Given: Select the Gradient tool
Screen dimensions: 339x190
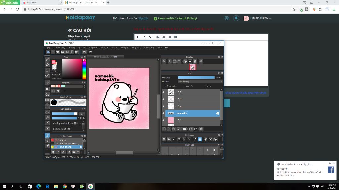Looking at the screenshot, I should (x=47, y=100).
